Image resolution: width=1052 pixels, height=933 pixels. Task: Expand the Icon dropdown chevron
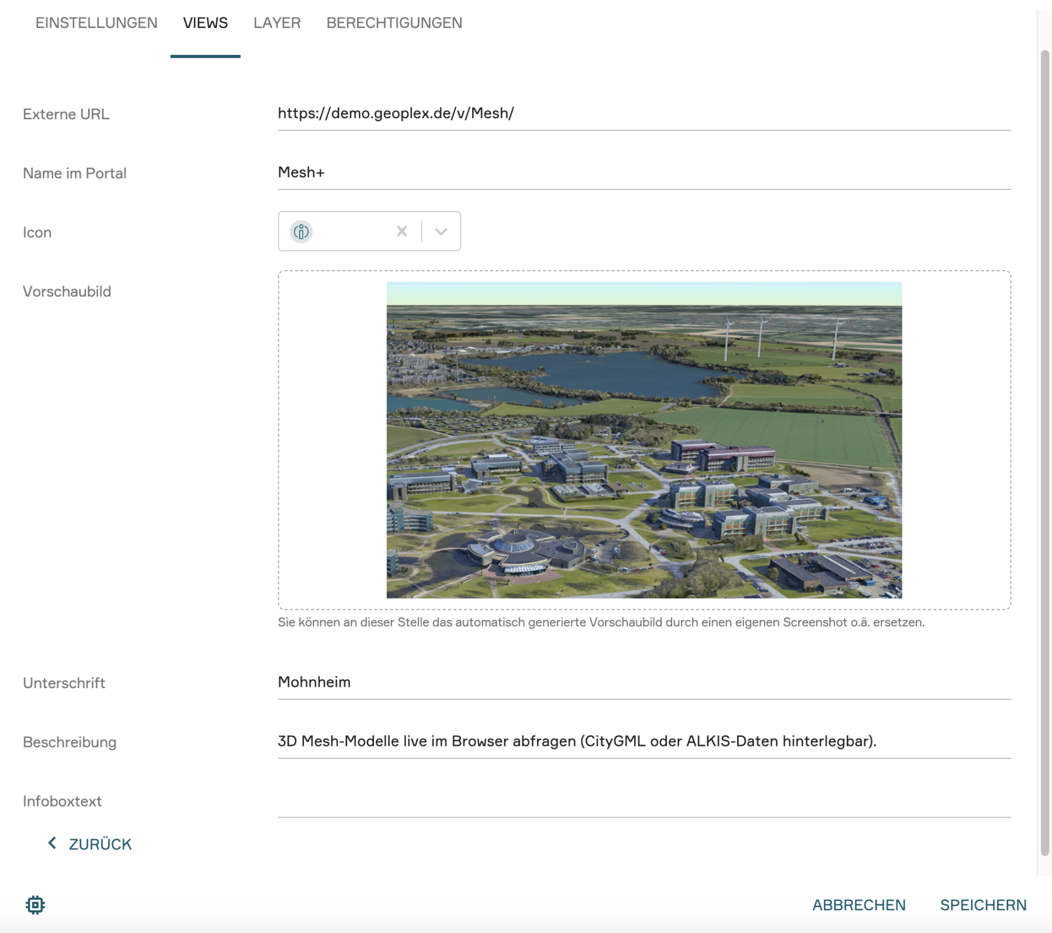(x=441, y=231)
